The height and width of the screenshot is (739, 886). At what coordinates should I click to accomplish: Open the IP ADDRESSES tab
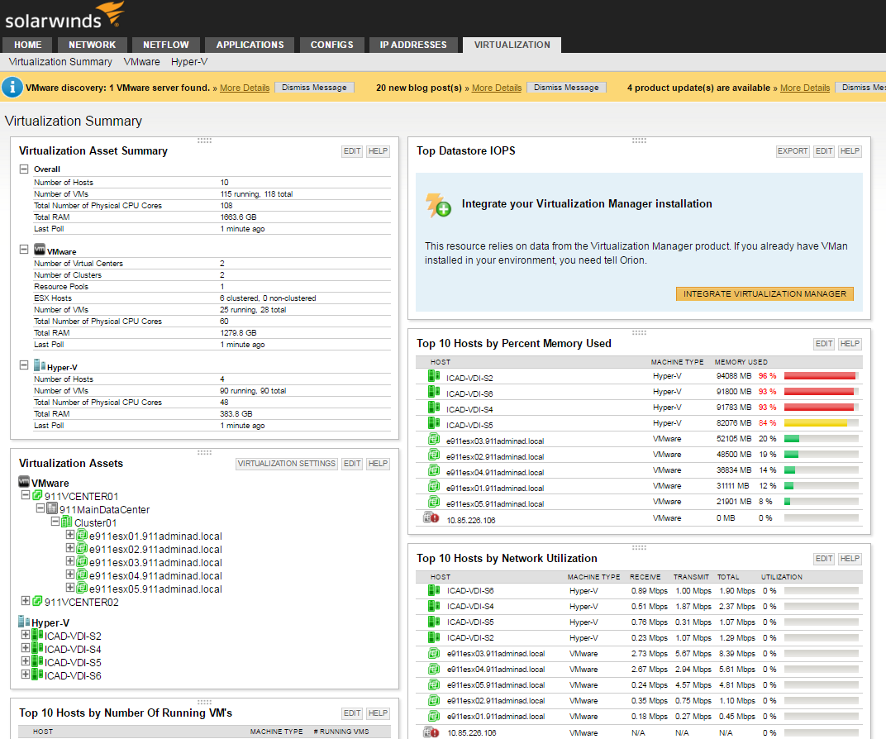[x=413, y=45]
